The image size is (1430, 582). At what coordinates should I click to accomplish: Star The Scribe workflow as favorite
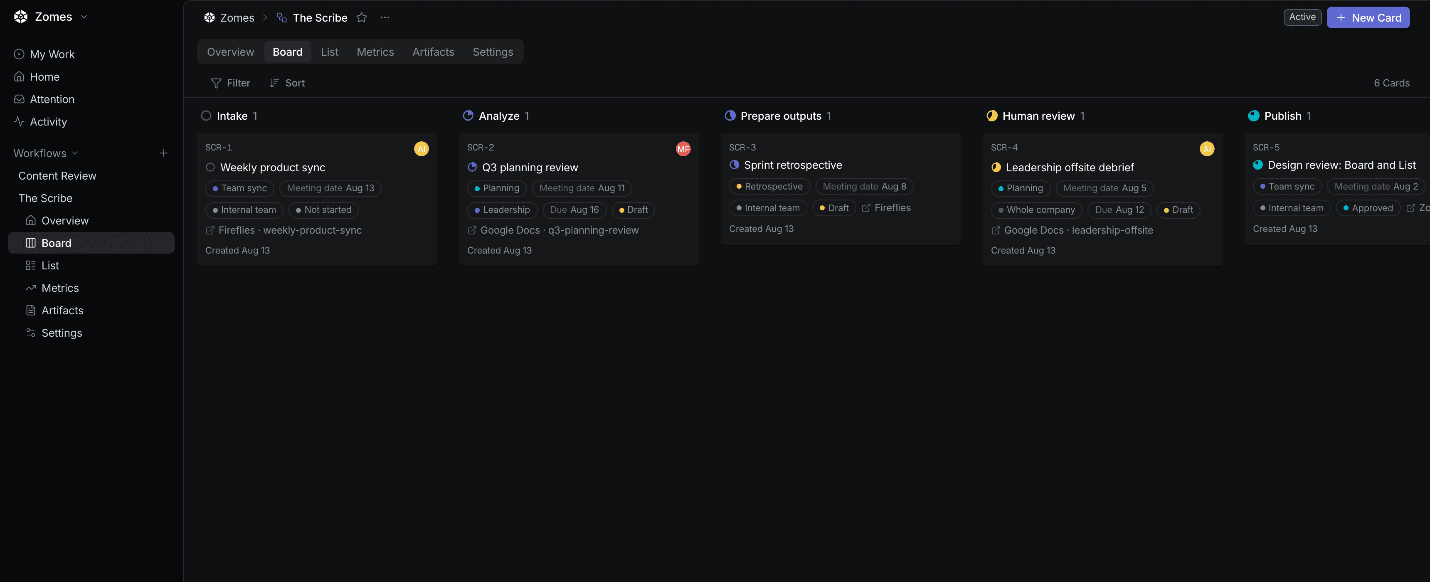tap(361, 18)
